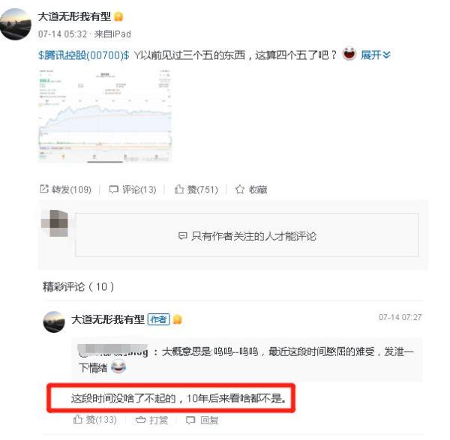
Task: Like the post with the 赞(751) thumb icon
Action: coord(196,190)
